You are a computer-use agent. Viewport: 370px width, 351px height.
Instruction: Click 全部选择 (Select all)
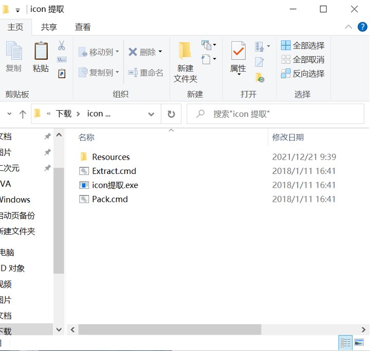303,45
